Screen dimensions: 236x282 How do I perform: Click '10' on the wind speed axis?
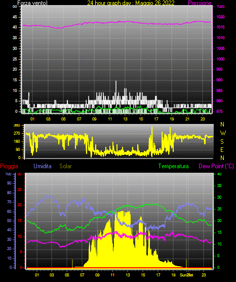[x=15, y=90]
